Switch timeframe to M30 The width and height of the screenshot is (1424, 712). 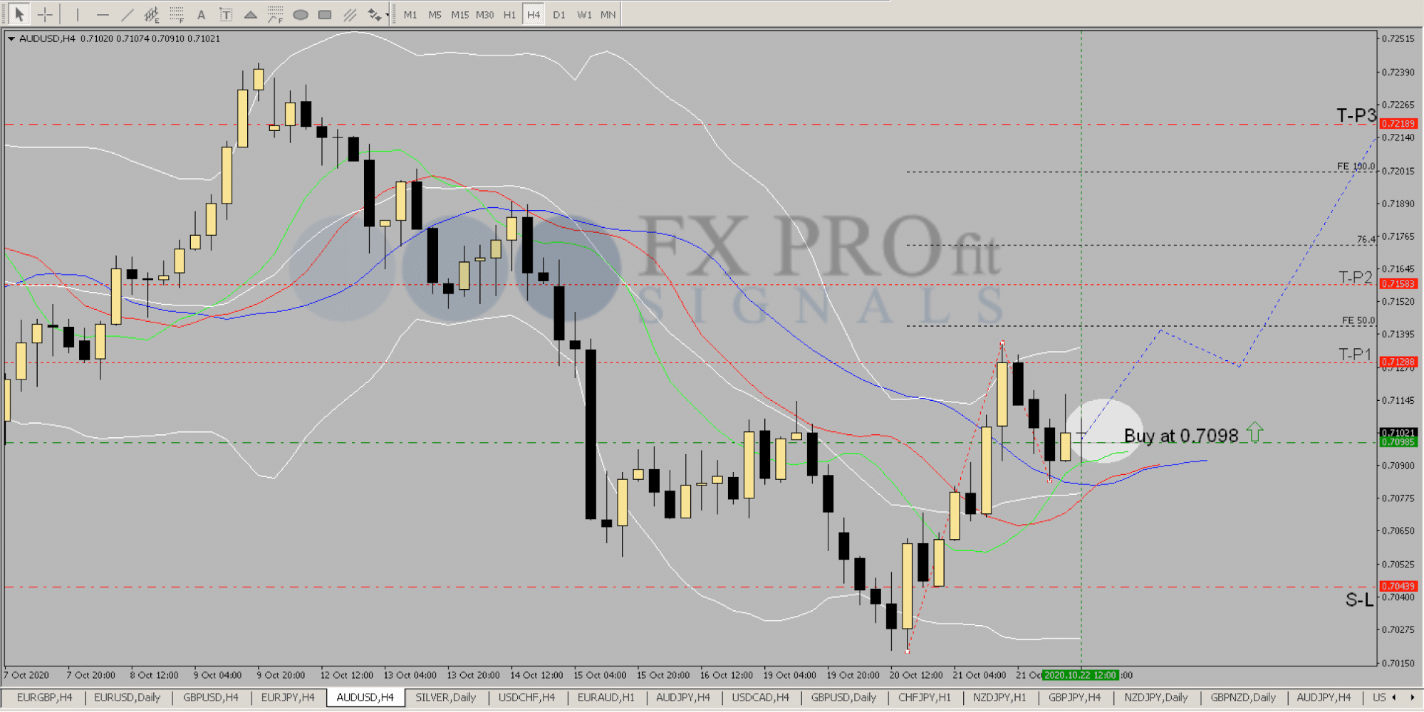click(x=484, y=14)
